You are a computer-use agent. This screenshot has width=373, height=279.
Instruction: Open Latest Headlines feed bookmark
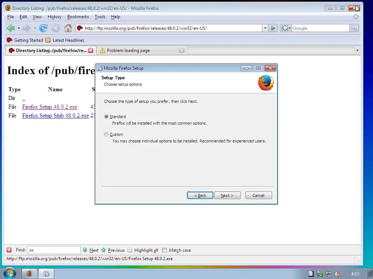pyautogui.click(x=65, y=40)
